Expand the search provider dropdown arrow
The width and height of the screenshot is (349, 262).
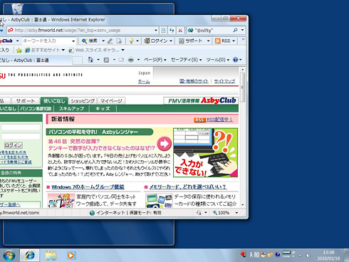tap(242, 30)
